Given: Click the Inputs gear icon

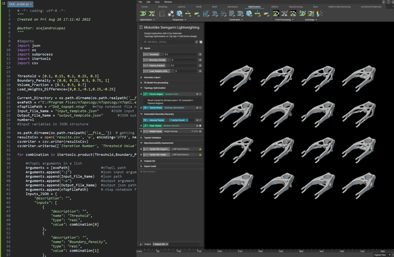Looking at the screenshot, I should pos(141,48).
